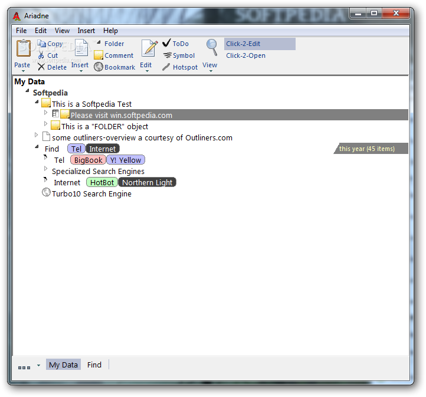Expand Specialized Search Engines node
The height and width of the screenshot is (397, 426).
click(x=45, y=168)
